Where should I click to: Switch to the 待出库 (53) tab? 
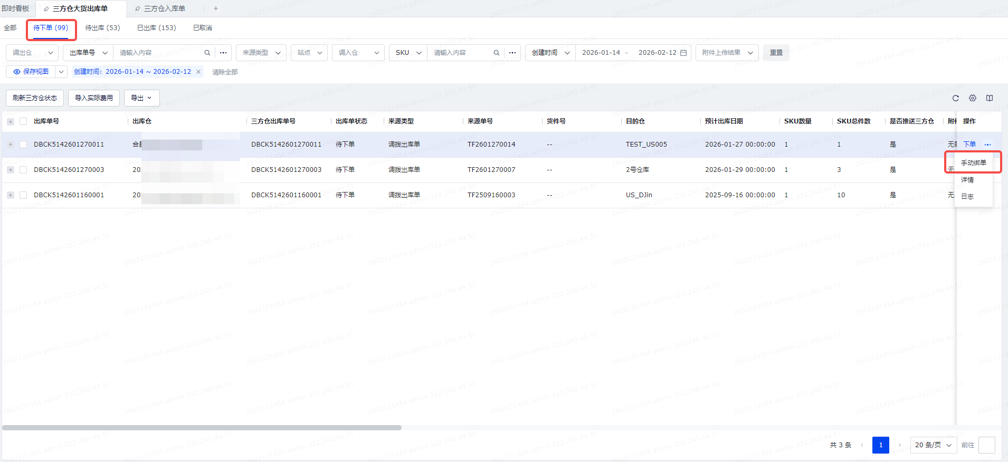pos(102,28)
